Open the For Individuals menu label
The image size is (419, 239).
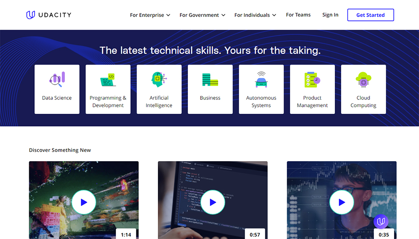click(252, 15)
